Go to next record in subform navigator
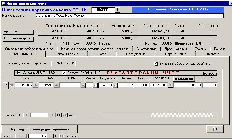This screenshot has width=232, height=139. point(53,115)
